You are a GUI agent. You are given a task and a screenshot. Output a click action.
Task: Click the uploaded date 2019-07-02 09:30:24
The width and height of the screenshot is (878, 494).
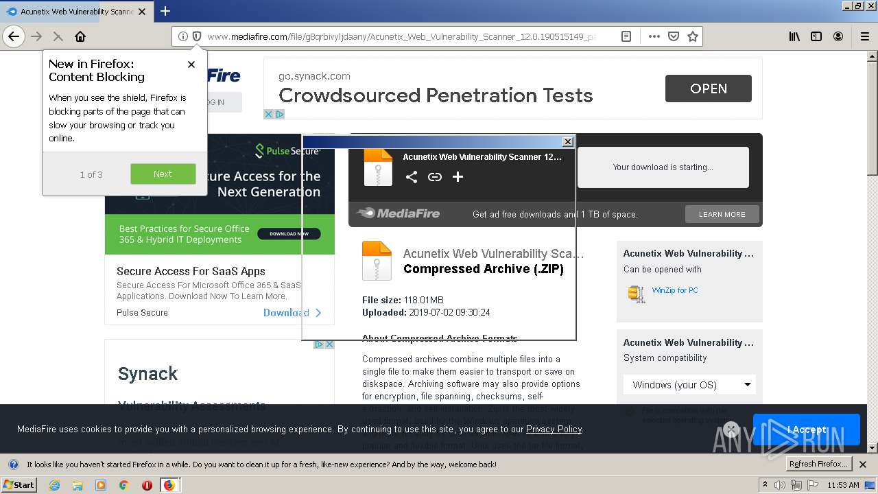point(449,312)
